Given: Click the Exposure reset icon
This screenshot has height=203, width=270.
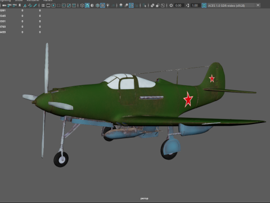Looking at the screenshot, I should (171, 6).
